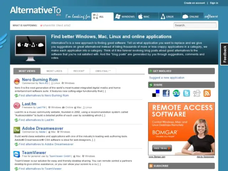Screen dimensions: 228x171
Task: Switch to the Windows software tab
Action: (125, 17)
